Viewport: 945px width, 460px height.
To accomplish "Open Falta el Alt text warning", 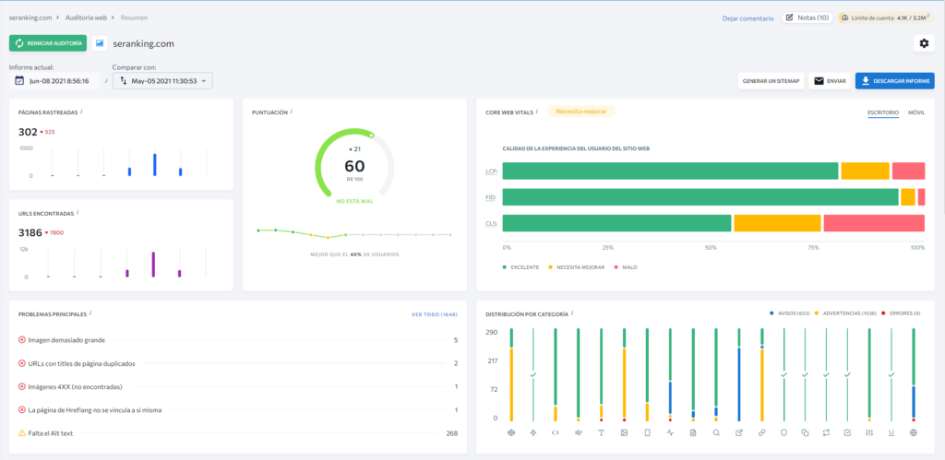I will click(x=238, y=433).
